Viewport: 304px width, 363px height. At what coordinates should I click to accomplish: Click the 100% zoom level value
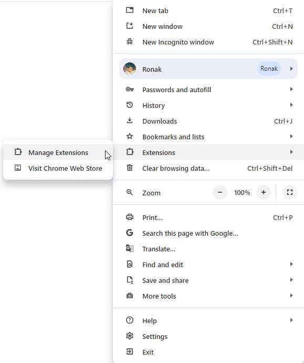(x=242, y=192)
